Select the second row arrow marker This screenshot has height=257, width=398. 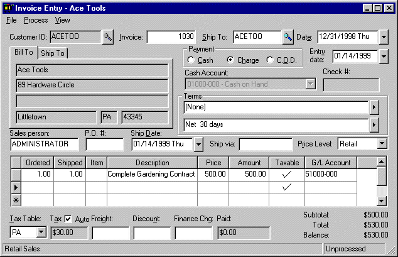pyautogui.click(x=17, y=187)
